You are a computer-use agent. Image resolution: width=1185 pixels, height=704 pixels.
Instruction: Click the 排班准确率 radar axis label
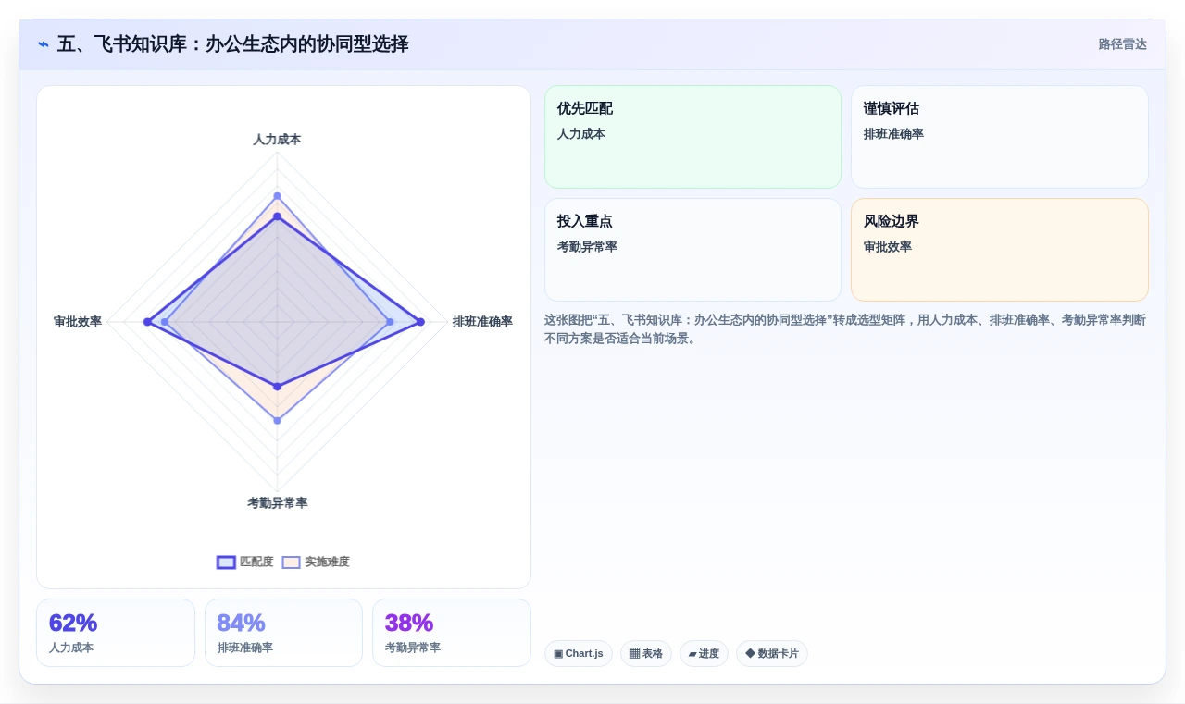click(482, 322)
